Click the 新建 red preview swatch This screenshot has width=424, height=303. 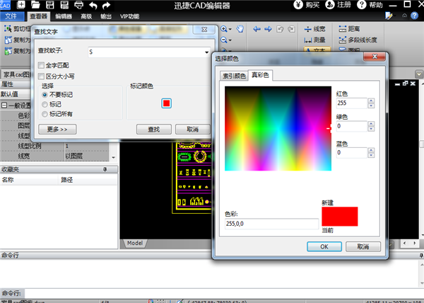pos(340,217)
